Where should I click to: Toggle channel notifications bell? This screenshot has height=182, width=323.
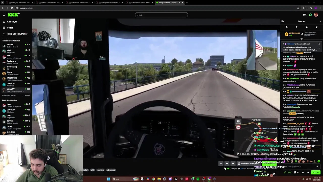(x=227, y=164)
